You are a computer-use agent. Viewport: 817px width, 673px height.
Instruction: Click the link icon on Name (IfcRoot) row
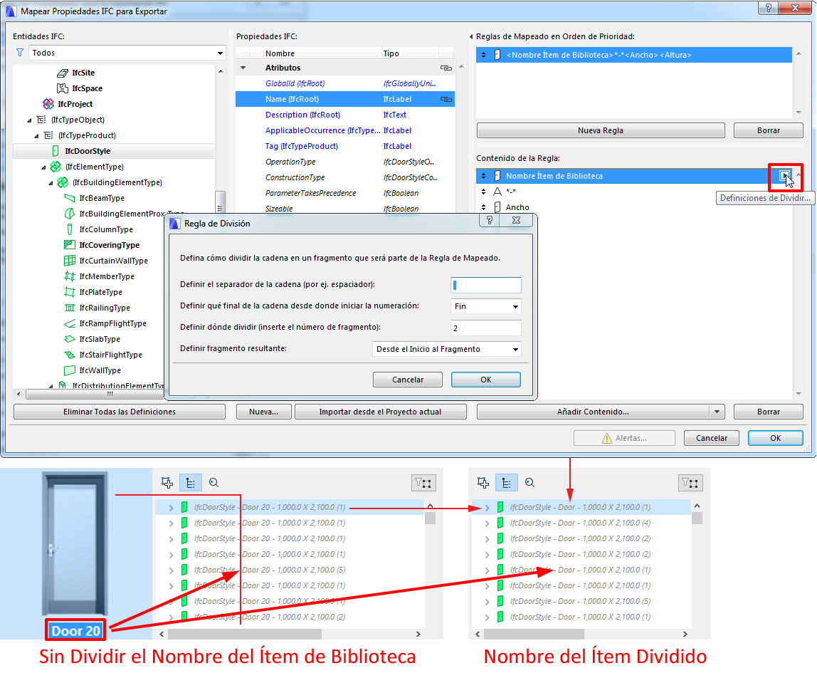(x=446, y=99)
